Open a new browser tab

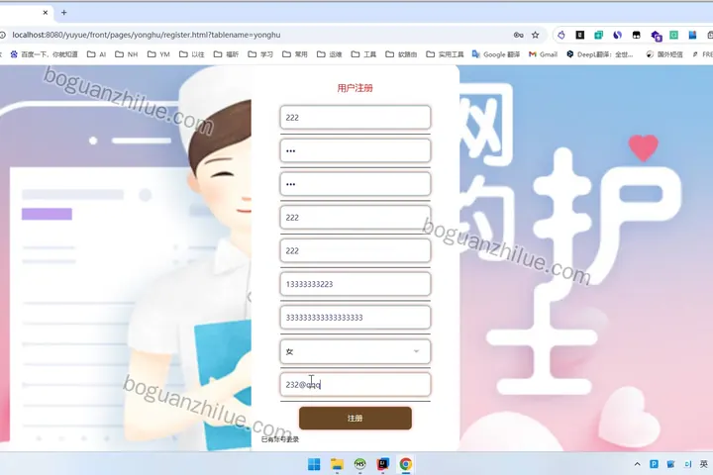63,13
